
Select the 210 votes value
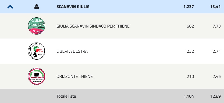pyautogui.click(x=190, y=77)
